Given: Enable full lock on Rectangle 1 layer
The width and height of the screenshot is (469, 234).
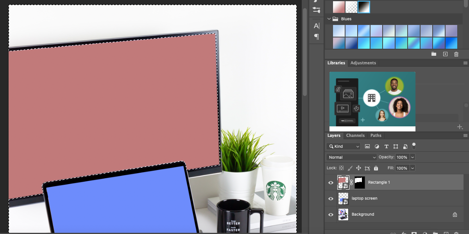Looking at the screenshot, I should 376,168.
